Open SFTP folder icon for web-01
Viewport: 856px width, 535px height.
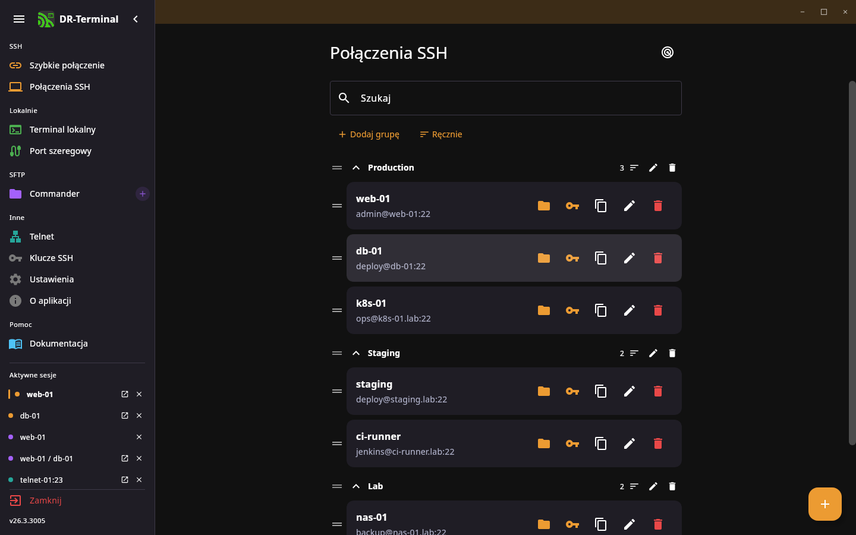click(544, 206)
